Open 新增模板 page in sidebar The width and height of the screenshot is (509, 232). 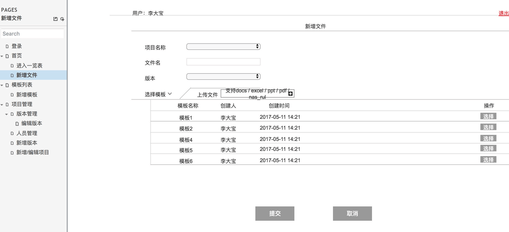pos(27,95)
